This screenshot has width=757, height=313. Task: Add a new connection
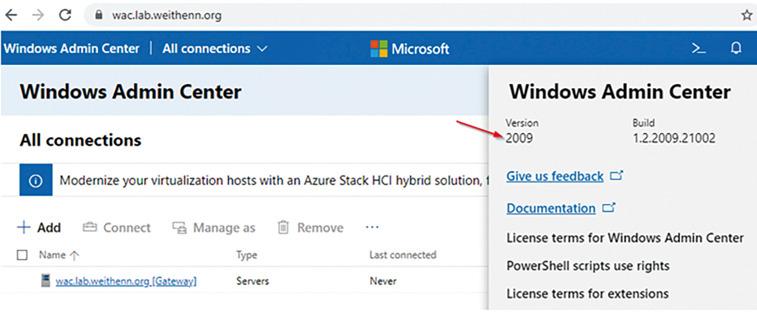click(x=40, y=228)
